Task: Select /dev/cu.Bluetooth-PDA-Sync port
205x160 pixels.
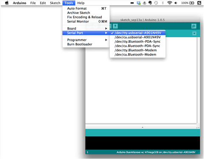Action: (138, 46)
